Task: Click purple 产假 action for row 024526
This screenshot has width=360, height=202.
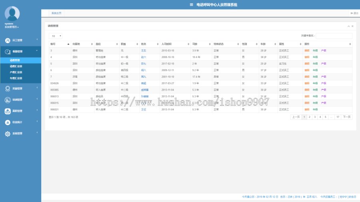Action: pyautogui.click(x=324, y=83)
